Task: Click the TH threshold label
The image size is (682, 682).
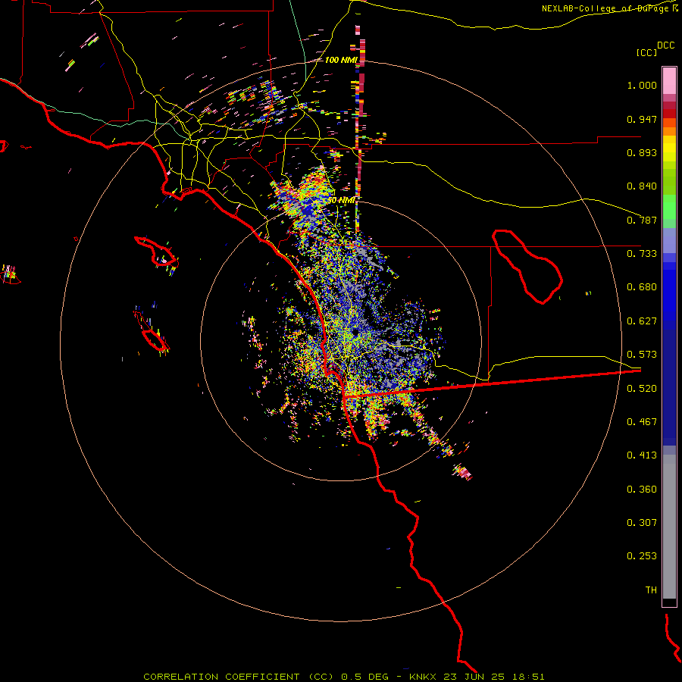Action: click(x=651, y=590)
